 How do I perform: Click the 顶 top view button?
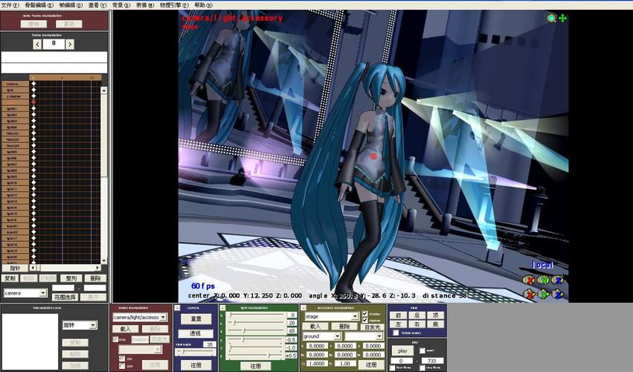point(436,315)
